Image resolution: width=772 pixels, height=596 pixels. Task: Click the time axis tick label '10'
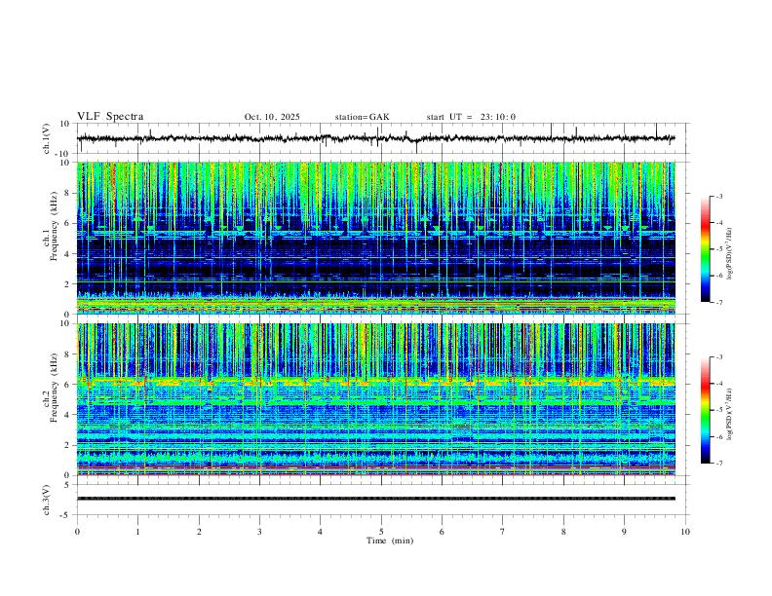click(685, 532)
